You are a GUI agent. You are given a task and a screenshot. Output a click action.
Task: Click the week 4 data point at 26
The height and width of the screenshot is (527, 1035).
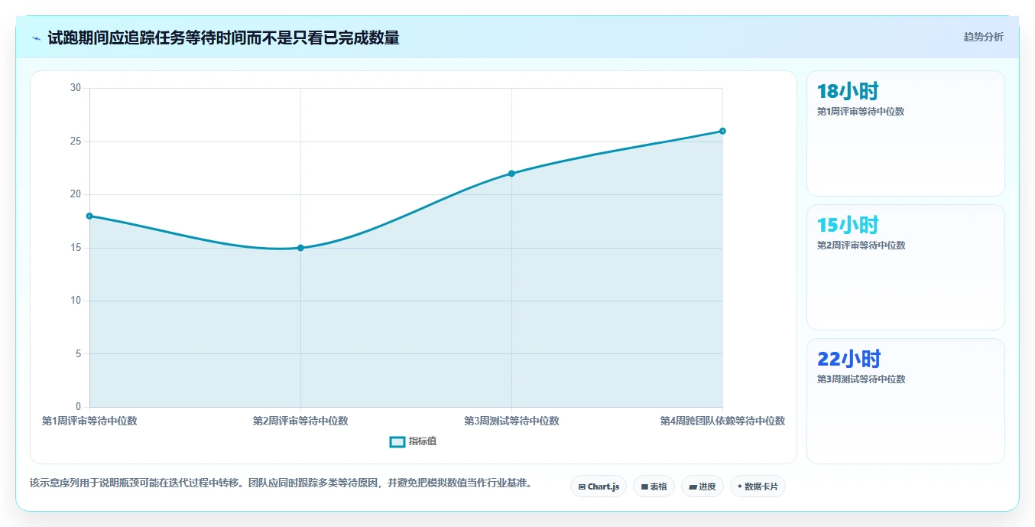722,131
